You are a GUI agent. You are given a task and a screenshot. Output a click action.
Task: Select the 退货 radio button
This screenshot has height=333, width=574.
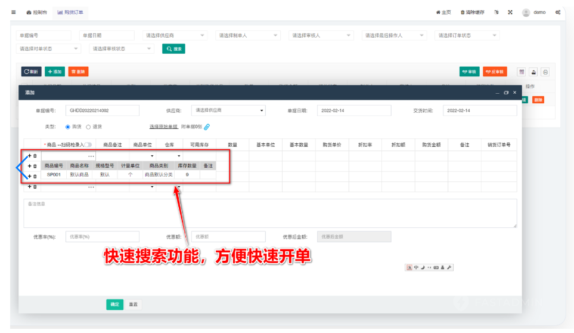(x=88, y=127)
